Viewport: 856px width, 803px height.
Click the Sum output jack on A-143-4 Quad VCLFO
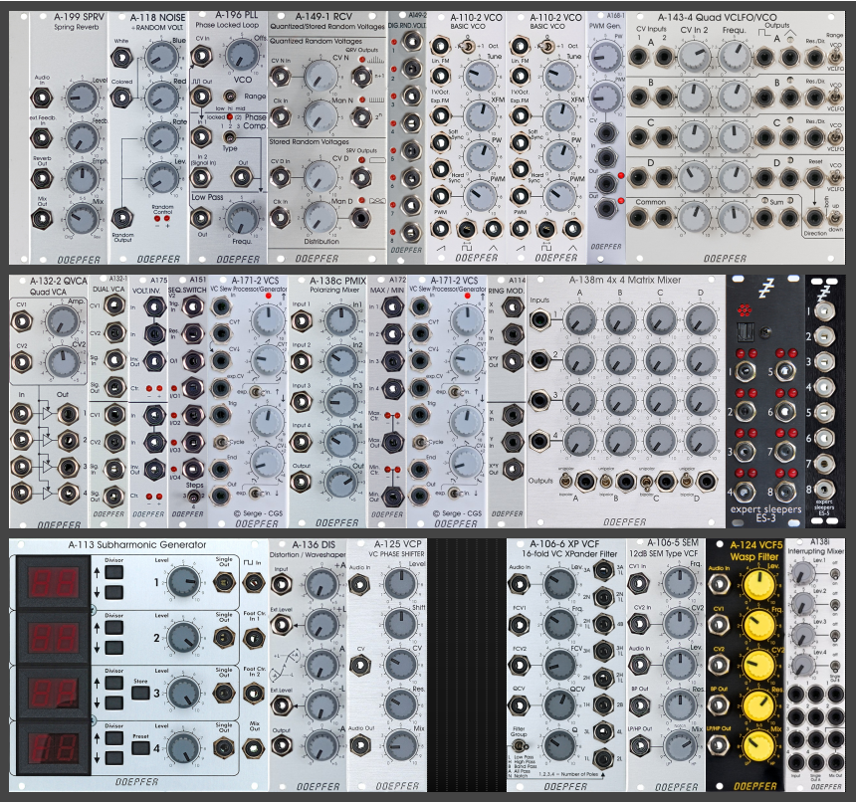tap(763, 218)
